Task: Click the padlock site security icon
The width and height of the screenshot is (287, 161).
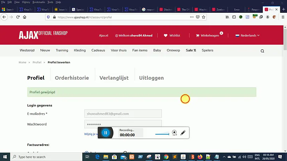Action: [x=54, y=17]
